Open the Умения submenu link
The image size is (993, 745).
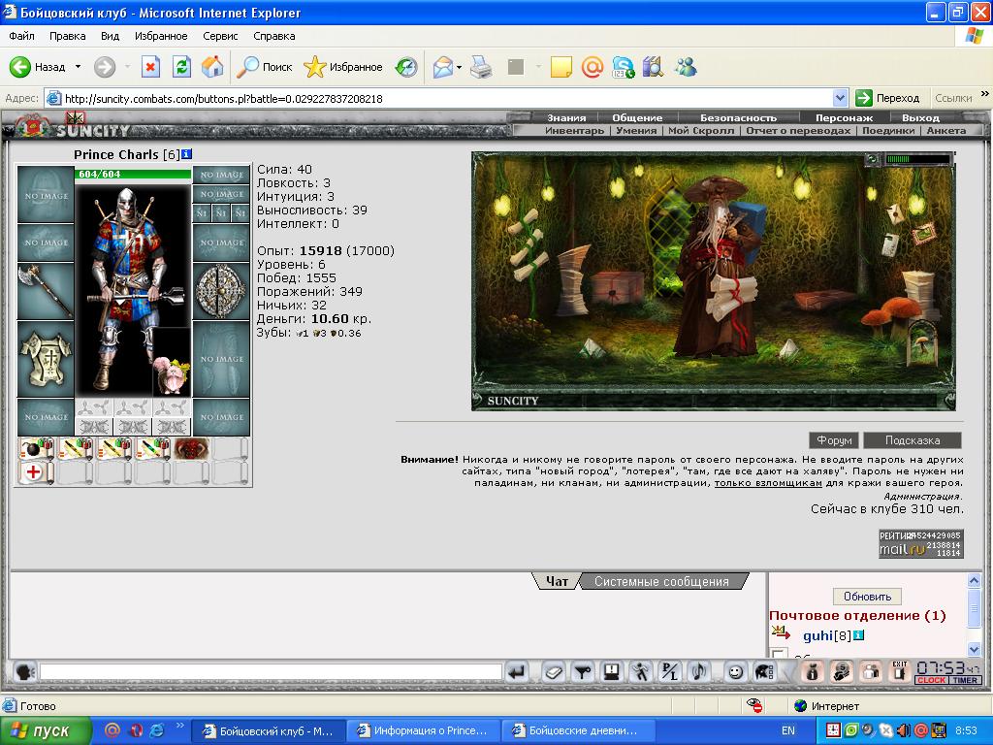tap(636, 131)
